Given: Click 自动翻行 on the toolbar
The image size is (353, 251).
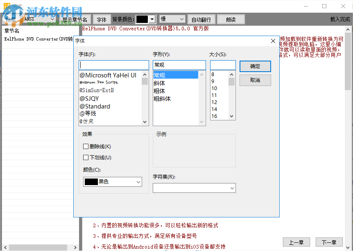Looking at the screenshot, I should click(201, 19).
